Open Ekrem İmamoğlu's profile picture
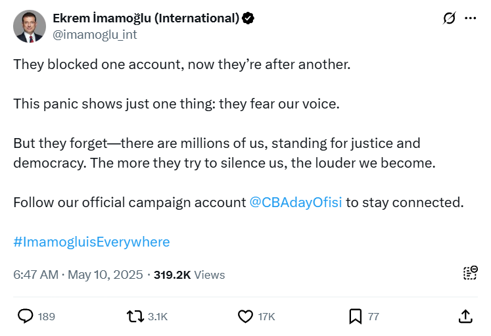491x336 pixels. [x=30, y=26]
